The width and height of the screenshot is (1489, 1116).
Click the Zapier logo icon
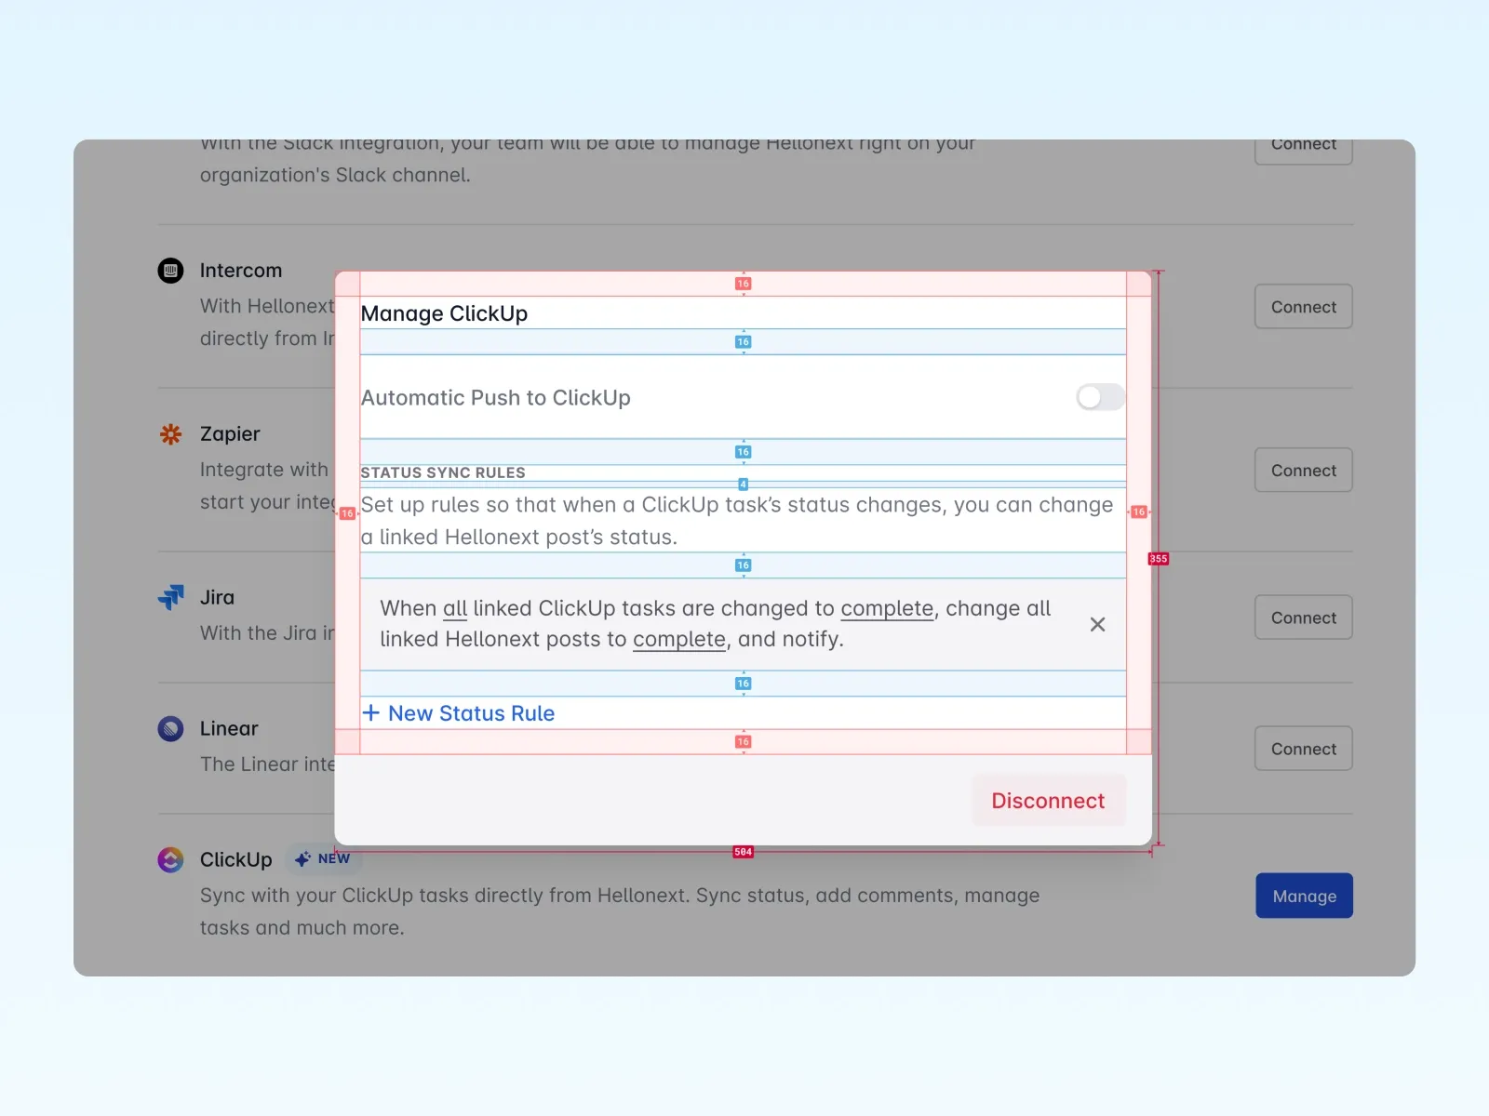170,434
